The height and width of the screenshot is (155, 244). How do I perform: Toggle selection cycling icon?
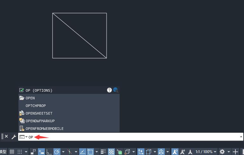point(119,151)
